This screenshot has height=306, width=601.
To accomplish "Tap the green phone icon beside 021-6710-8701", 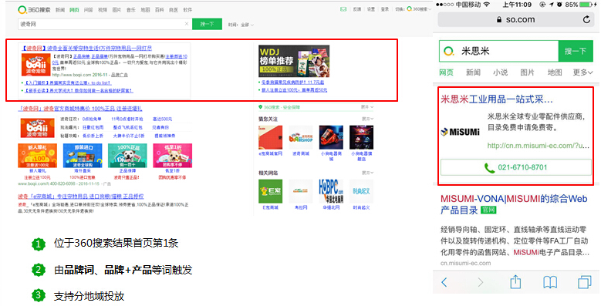I will pyautogui.click(x=489, y=168).
